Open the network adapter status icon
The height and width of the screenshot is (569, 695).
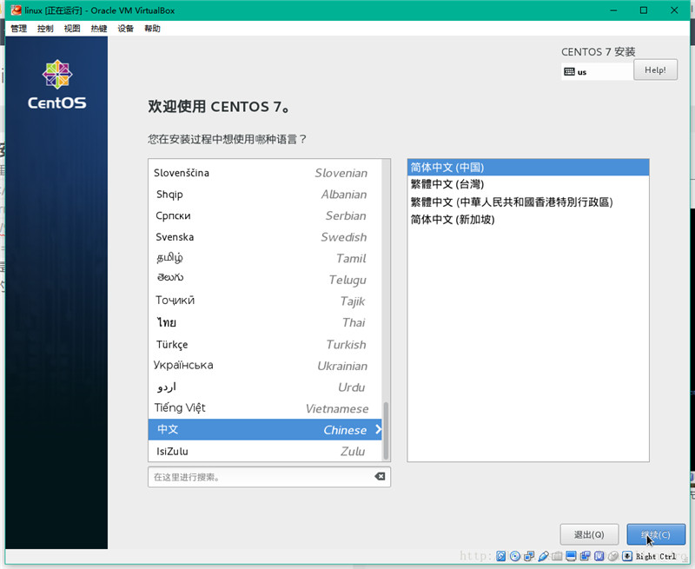click(x=529, y=556)
